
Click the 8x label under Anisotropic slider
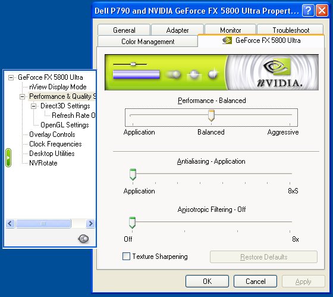tap(296, 239)
